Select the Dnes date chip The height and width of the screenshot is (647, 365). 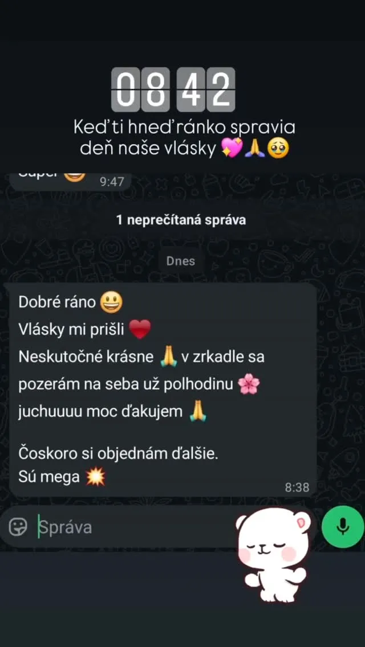point(181,261)
